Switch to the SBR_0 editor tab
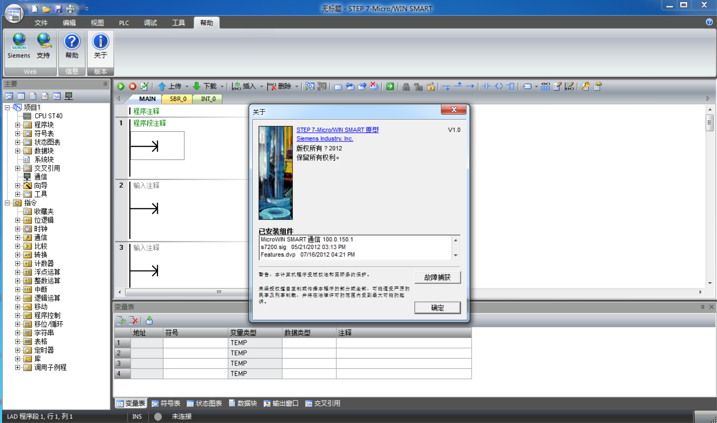Screen dimensions: 717x423 point(178,99)
